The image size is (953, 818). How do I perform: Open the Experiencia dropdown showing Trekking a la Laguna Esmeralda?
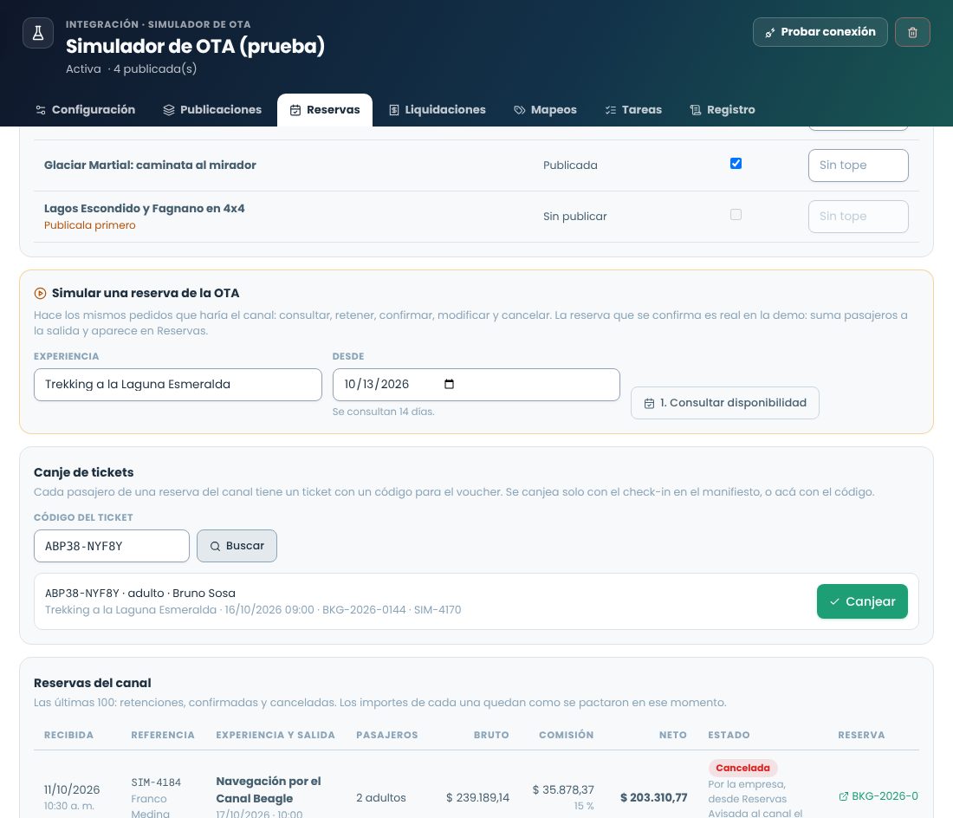[x=178, y=385]
